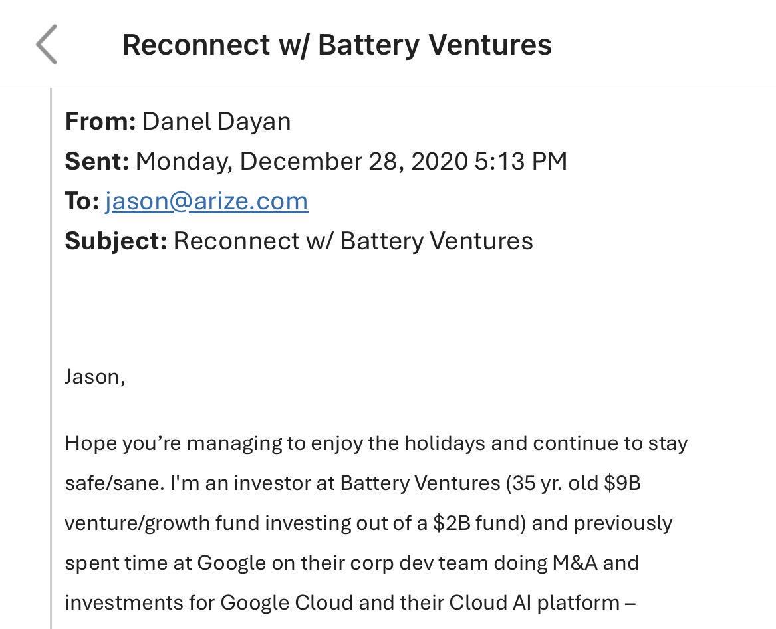Viewport: 776px width, 629px height.
Task: Click the To: label
Action: (82, 201)
